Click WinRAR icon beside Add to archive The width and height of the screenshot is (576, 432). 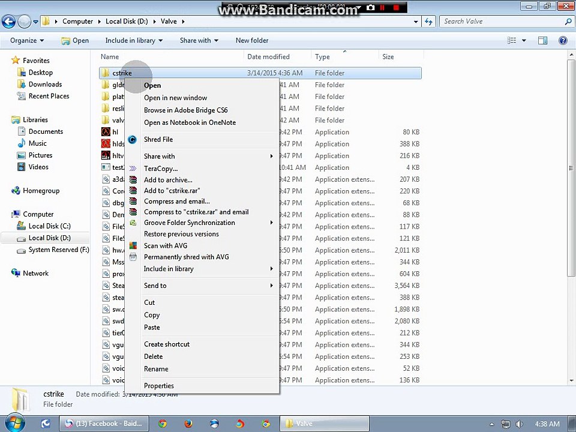point(133,180)
